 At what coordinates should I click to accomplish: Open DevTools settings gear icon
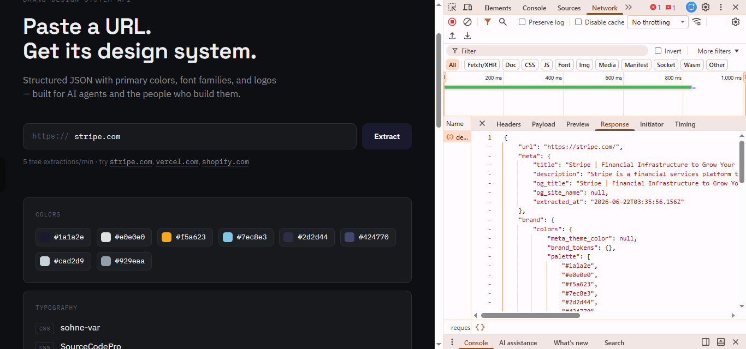pos(706,8)
